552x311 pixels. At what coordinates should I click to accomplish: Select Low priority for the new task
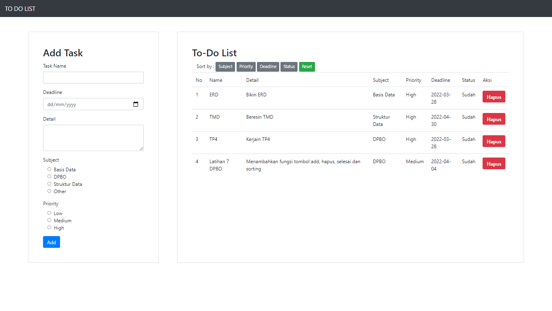49,213
